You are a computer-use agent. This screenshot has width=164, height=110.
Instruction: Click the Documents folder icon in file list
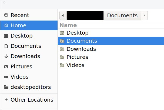(62, 41)
